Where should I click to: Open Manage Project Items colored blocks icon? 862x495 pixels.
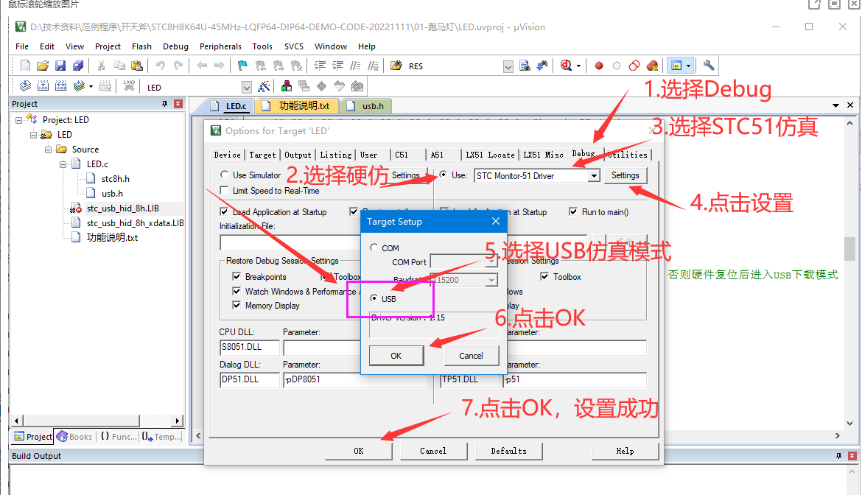[x=287, y=86]
